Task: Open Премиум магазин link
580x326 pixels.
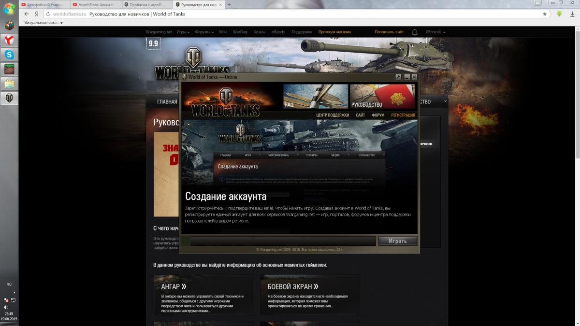Action: (x=334, y=32)
